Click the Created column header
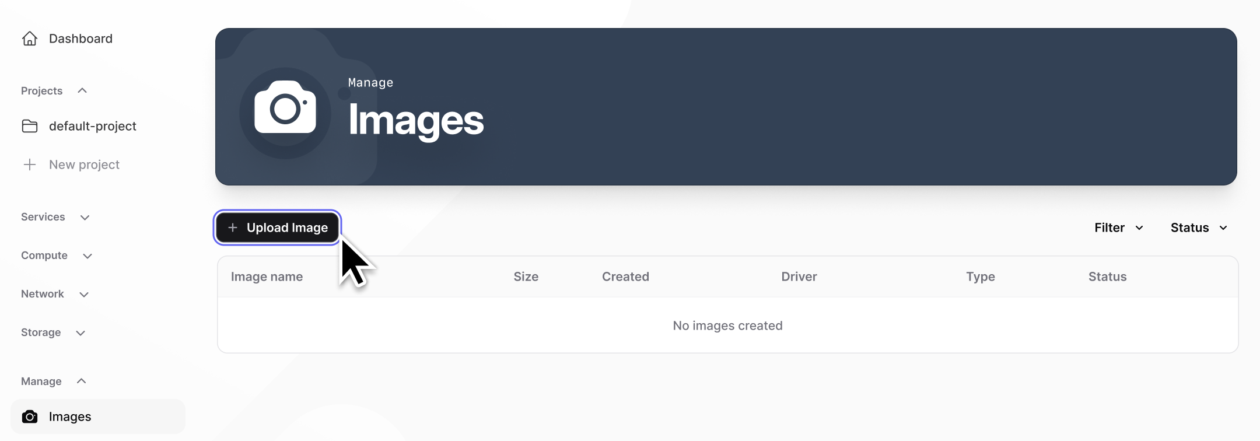 (x=625, y=276)
